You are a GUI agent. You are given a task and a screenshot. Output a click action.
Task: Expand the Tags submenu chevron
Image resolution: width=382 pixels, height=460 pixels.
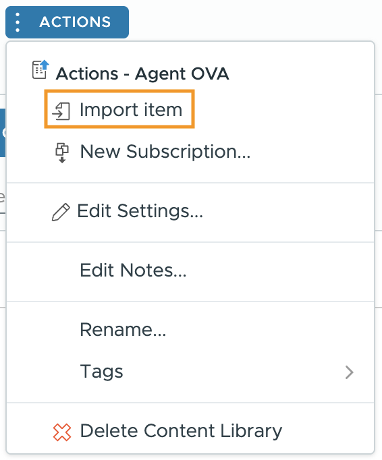(349, 372)
